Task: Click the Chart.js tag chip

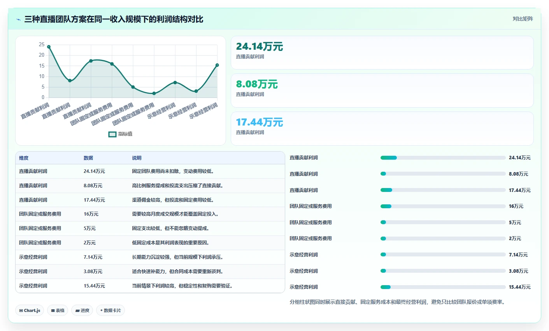Action: (x=30, y=310)
